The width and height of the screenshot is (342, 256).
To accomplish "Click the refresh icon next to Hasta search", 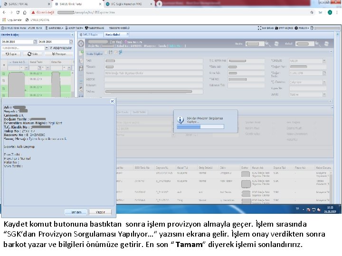I will (276, 44).
